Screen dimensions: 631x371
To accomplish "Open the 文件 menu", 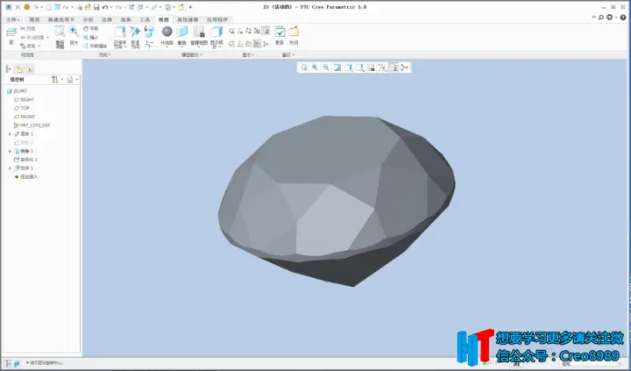I will (x=12, y=19).
